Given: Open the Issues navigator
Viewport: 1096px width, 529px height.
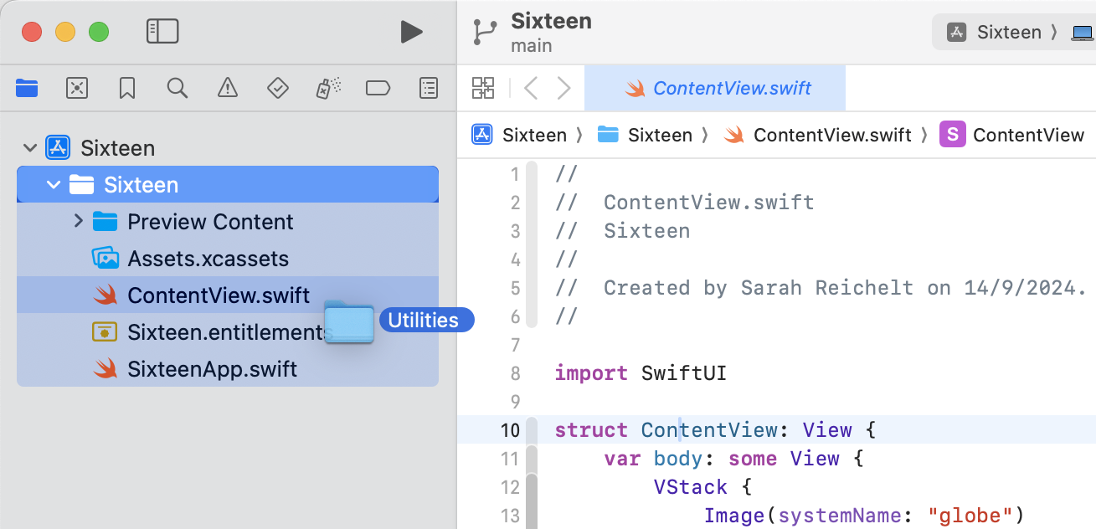Looking at the screenshot, I should [227, 88].
